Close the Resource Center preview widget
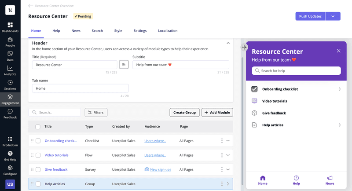This screenshot has width=352, height=191. pos(338,51)
